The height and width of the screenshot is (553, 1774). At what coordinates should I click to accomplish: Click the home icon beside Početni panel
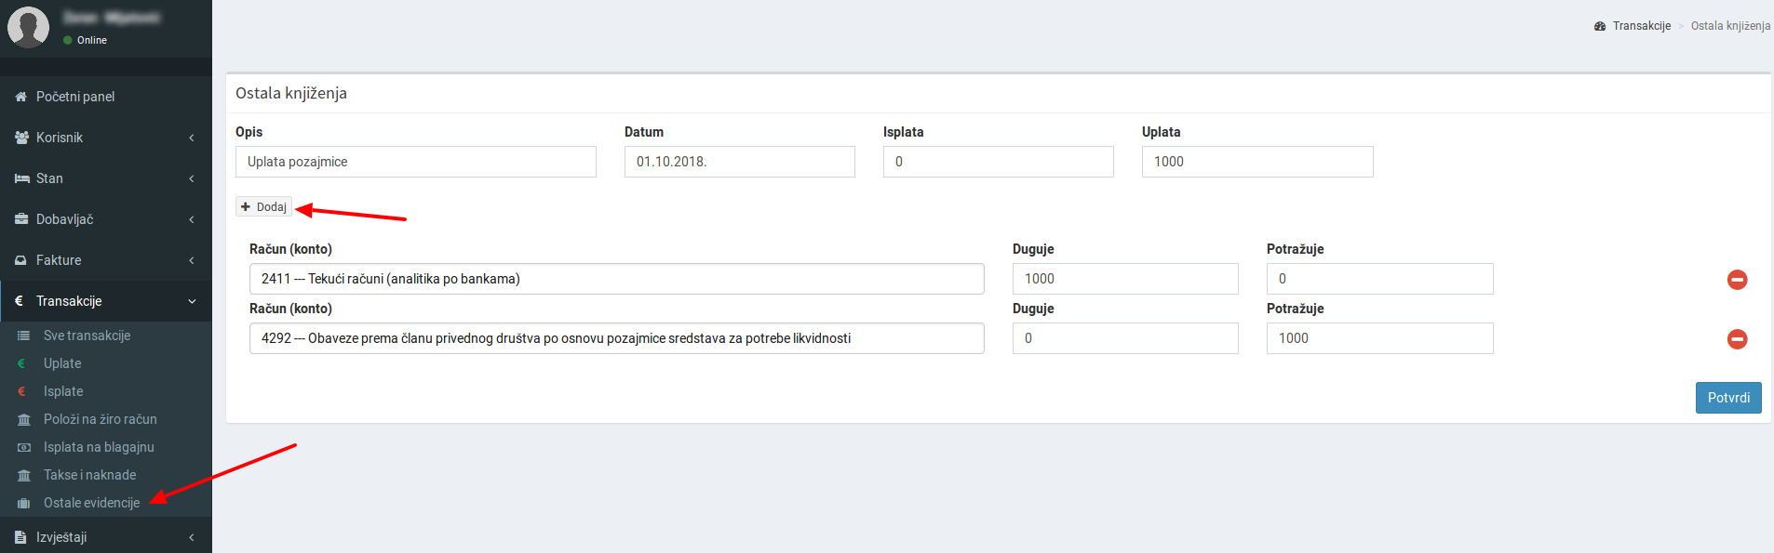coord(20,97)
